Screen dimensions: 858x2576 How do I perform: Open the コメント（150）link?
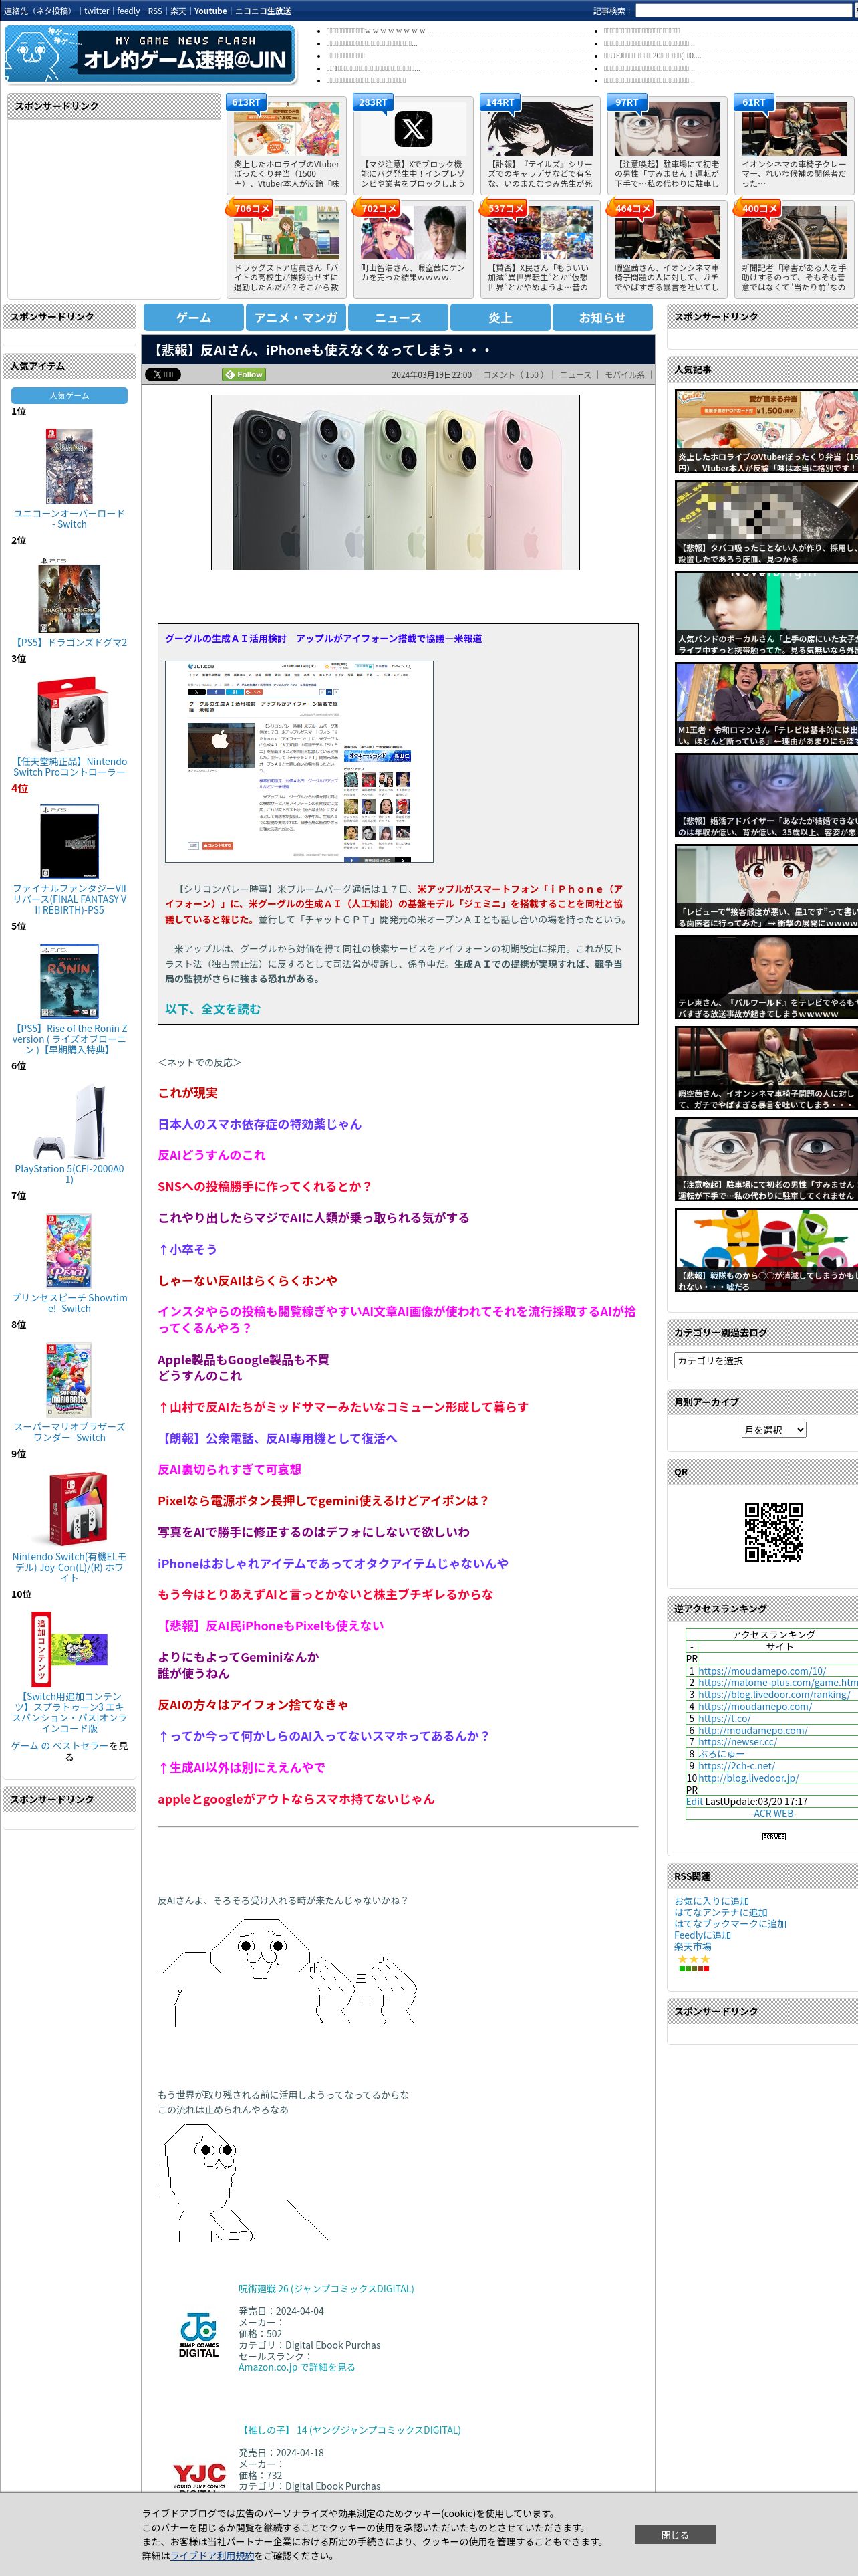pos(515,375)
